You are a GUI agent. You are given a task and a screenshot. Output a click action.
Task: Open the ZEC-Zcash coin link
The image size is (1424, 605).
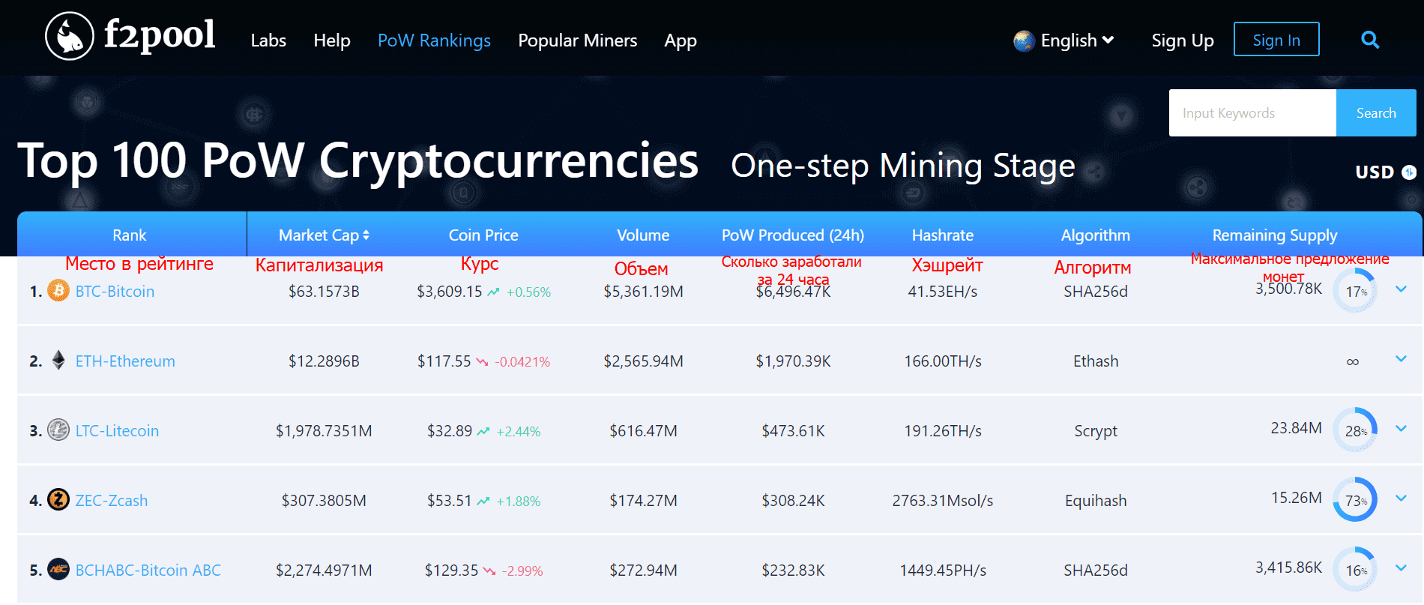pos(112,500)
